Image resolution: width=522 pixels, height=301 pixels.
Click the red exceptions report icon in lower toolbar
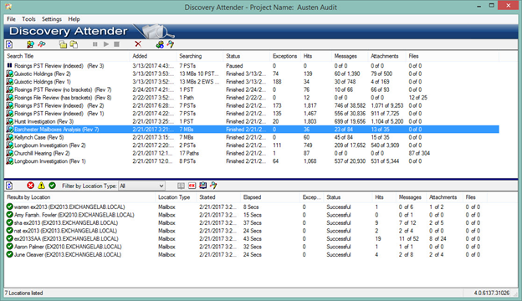(192, 186)
